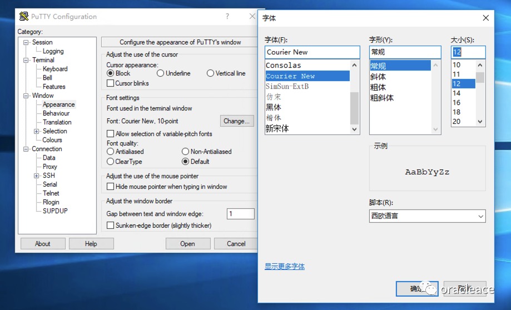
Task: Collapse the Terminal tree node
Action: pos(26,60)
